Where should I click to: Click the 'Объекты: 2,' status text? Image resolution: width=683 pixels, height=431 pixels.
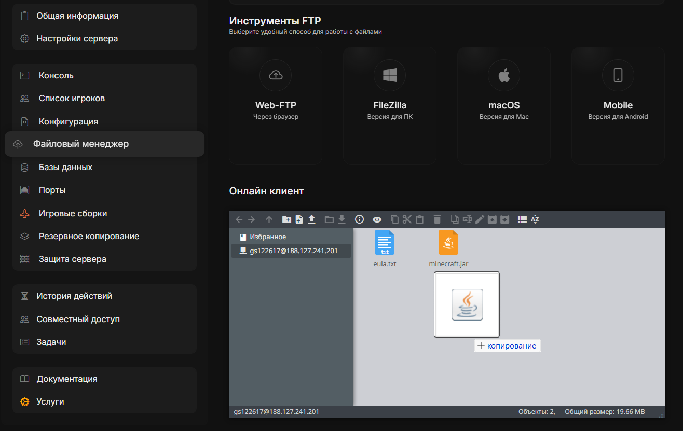(537, 411)
